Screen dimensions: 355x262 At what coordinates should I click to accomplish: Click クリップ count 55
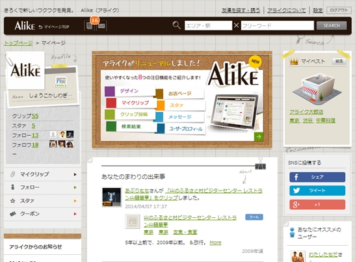coord(35,116)
